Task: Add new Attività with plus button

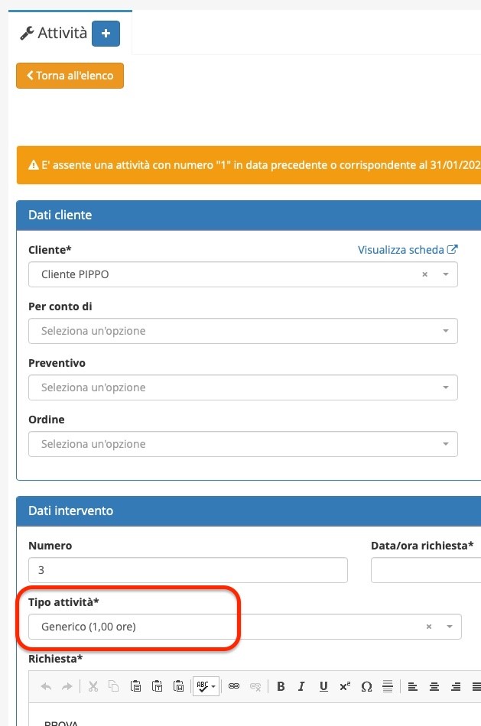Action: (x=106, y=34)
